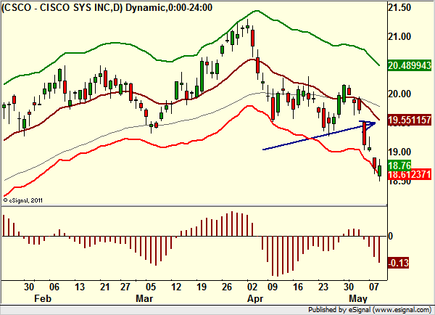Click the 27 date axis label

pos(125,287)
